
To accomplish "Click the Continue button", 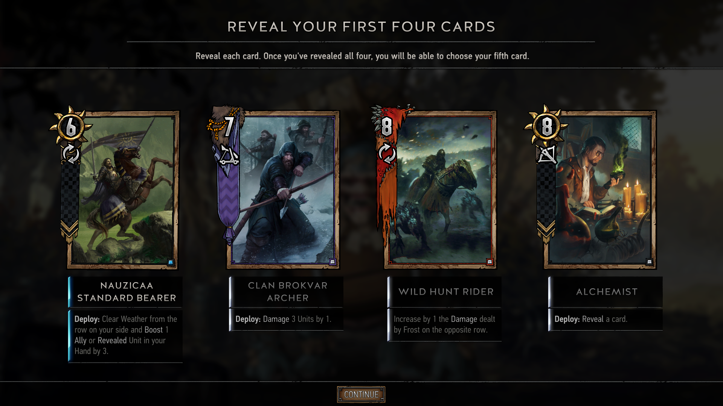I will tap(361, 394).
